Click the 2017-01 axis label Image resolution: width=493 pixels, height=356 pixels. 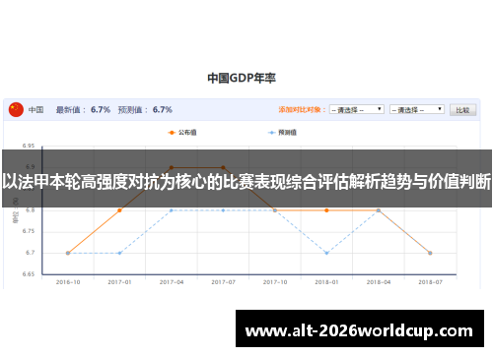(x=119, y=282)
